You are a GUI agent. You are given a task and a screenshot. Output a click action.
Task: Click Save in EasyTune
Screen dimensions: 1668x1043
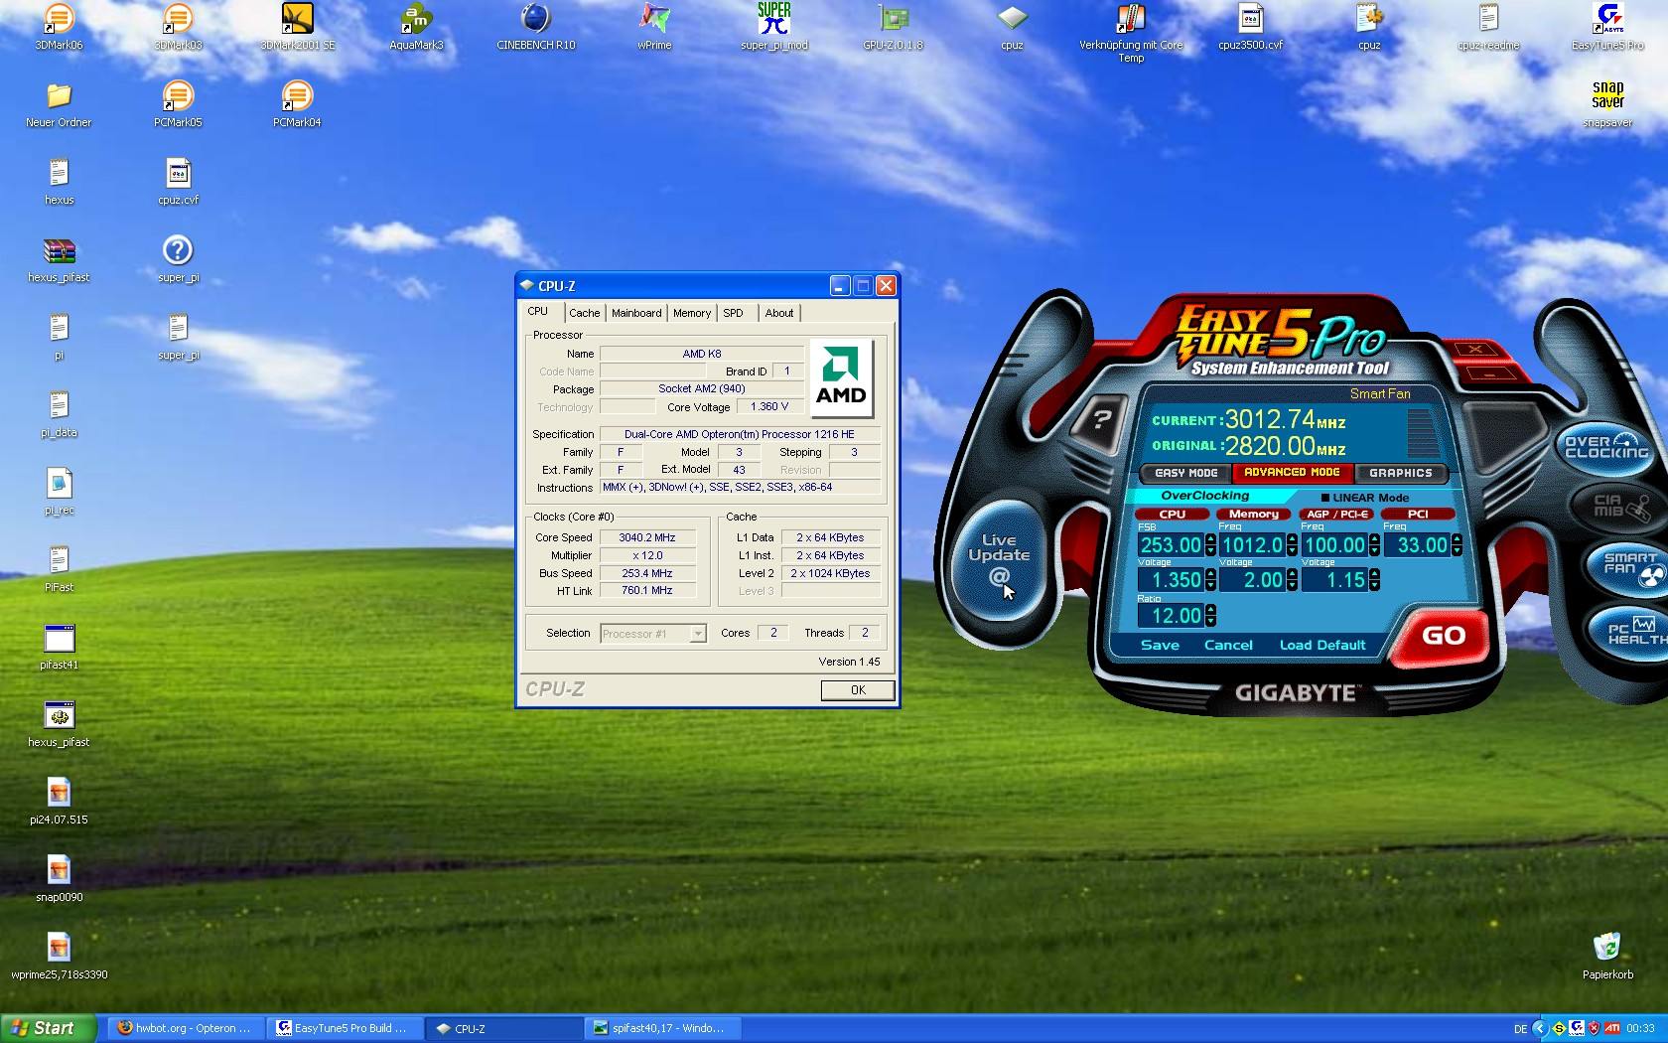coord(1160,645)
